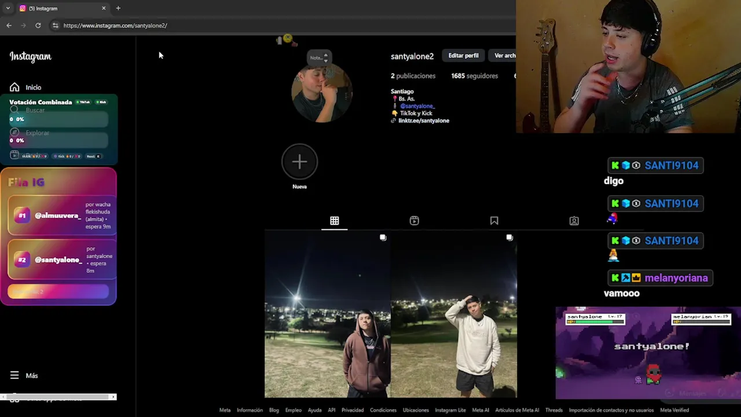Screen dimensions: 741x417
Task: Click chat username melanyoriana
Action: [x=676, y=278]
